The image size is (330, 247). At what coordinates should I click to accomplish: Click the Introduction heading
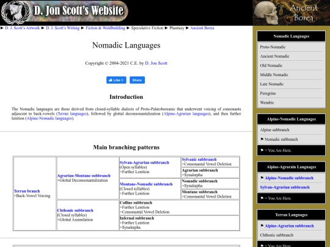tap(127, 97)
